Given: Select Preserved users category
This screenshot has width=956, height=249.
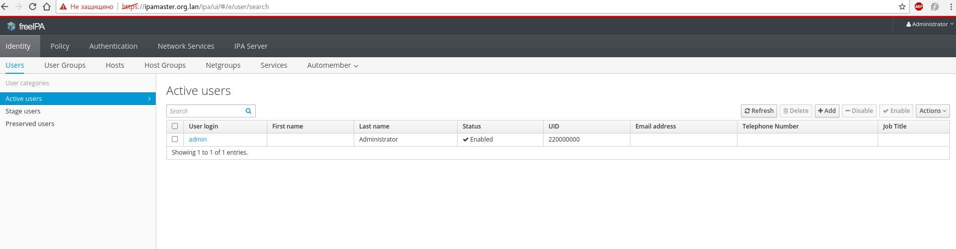Looking at the screenshot, I should coord(78,124).
